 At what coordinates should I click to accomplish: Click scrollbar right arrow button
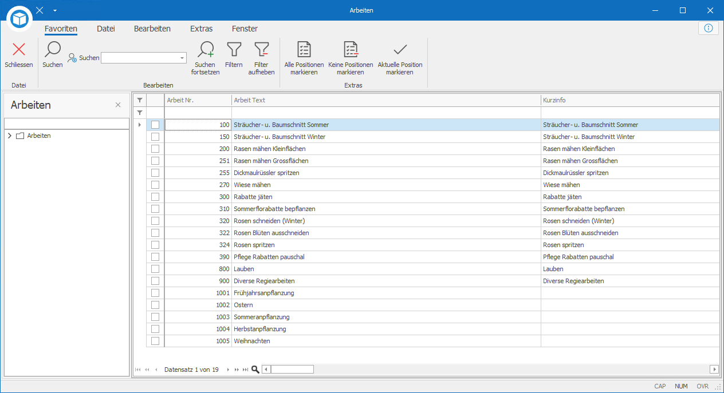point(714,370)
